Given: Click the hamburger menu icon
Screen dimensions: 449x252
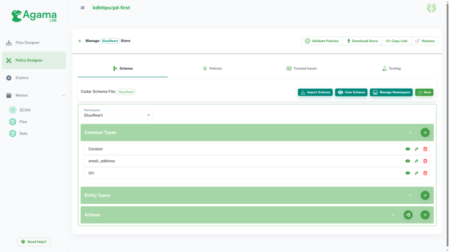Looking at the screenshot, I should coord(82,8).
